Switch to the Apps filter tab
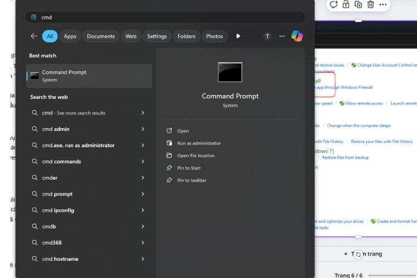Screen dimensions: 417x278 click(70, 36)
